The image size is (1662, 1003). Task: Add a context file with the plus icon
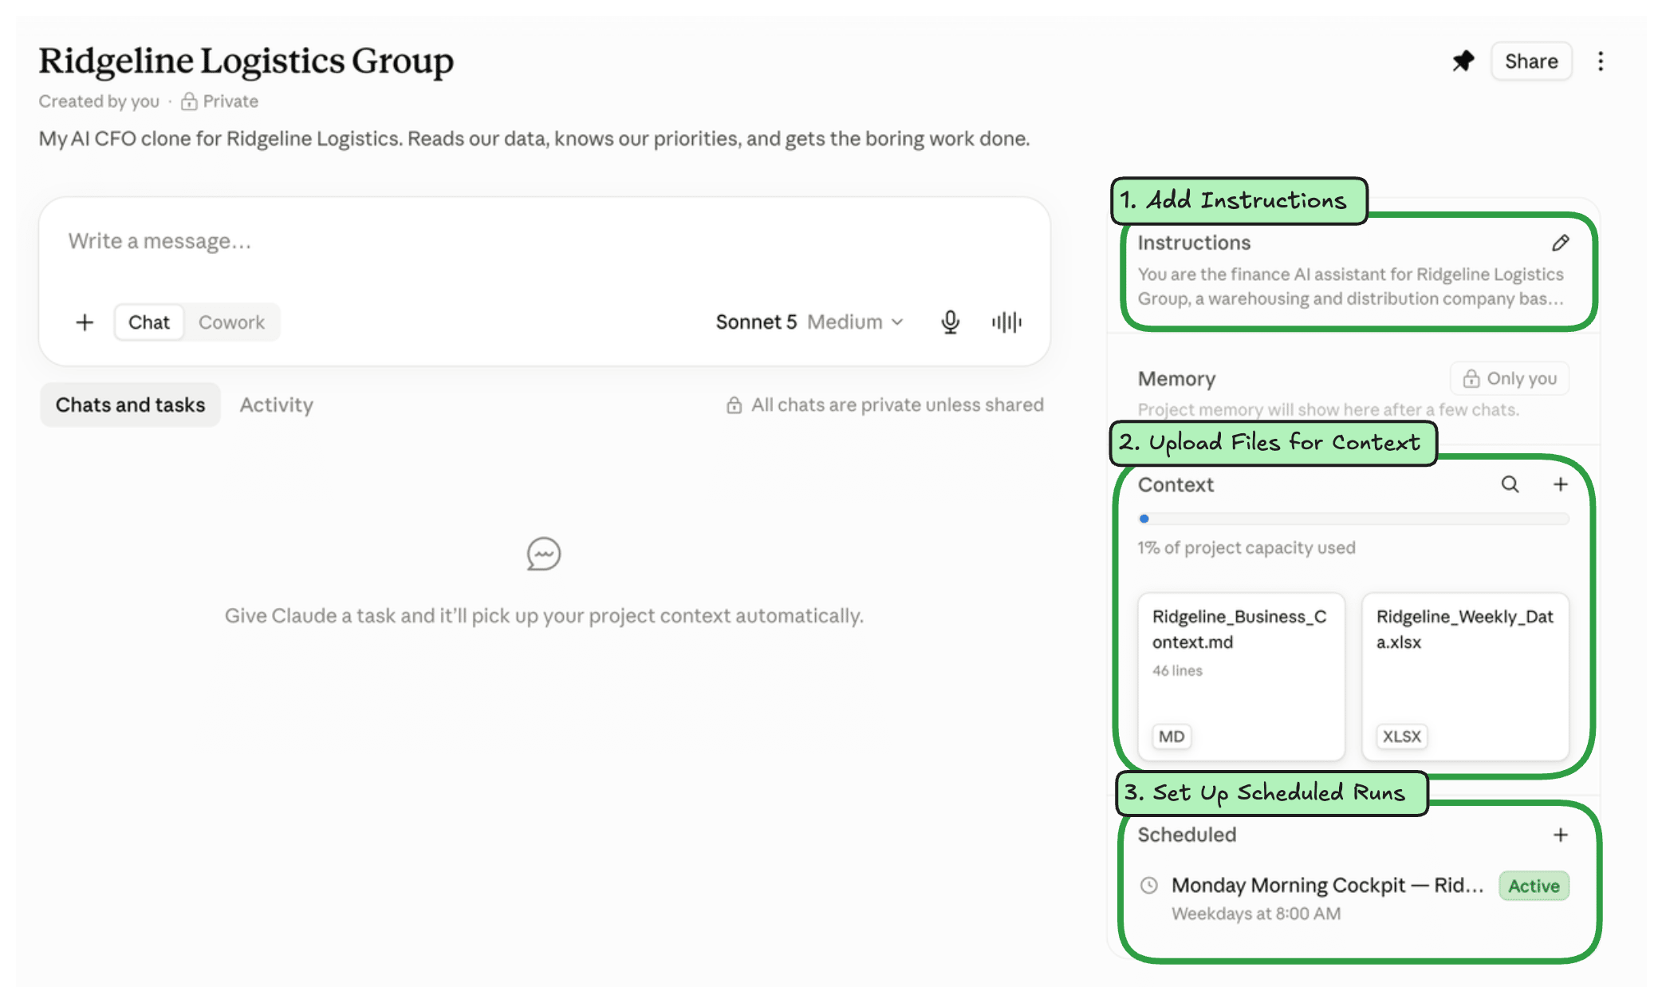tap(1561, 484)
